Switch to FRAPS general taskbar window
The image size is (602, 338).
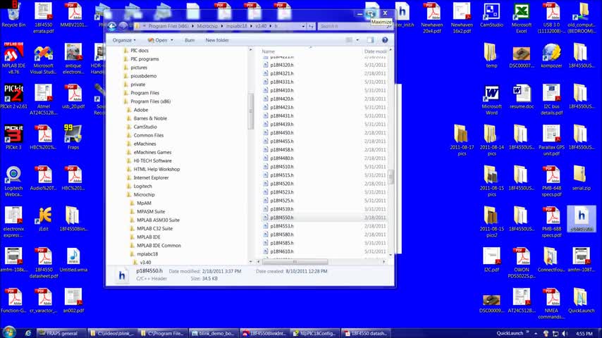pos(61,333)
